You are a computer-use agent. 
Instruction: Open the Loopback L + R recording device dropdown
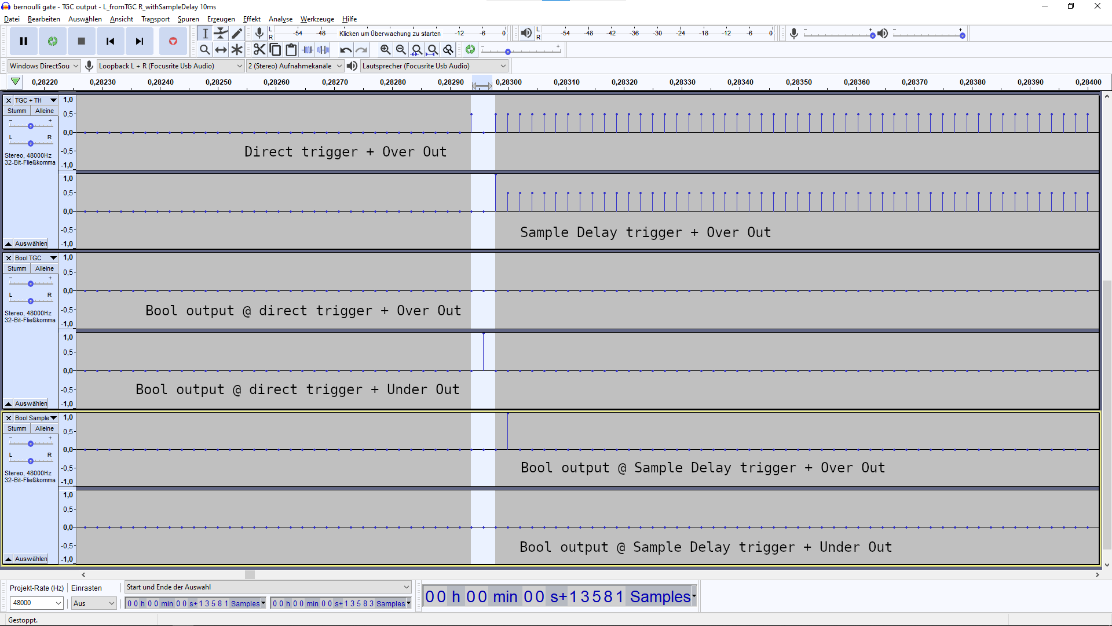(170, 66)
